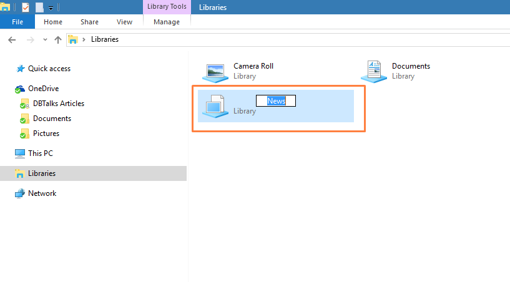Select the Documents library icon
This screenshot has height=282, width=510.
point(374,72)
